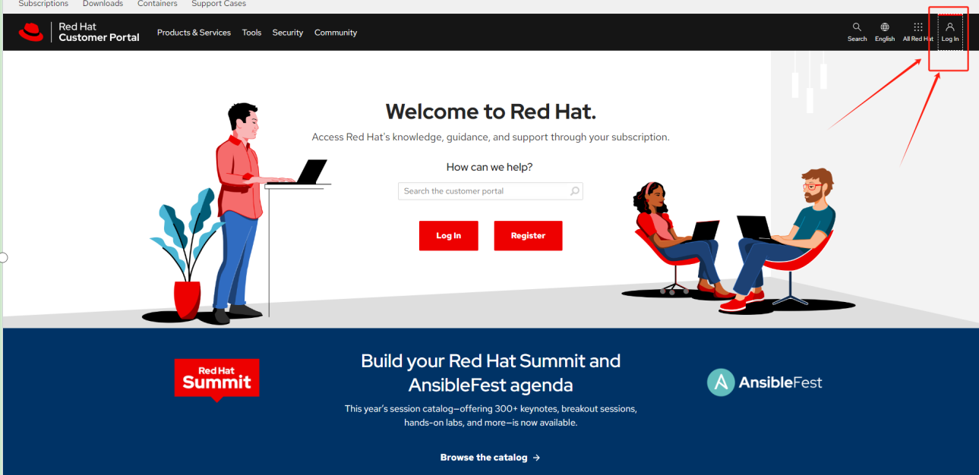The image size is (979, 475).
Task: Click the arrow beside Browse the catalog
Action: tap(536, 458)
